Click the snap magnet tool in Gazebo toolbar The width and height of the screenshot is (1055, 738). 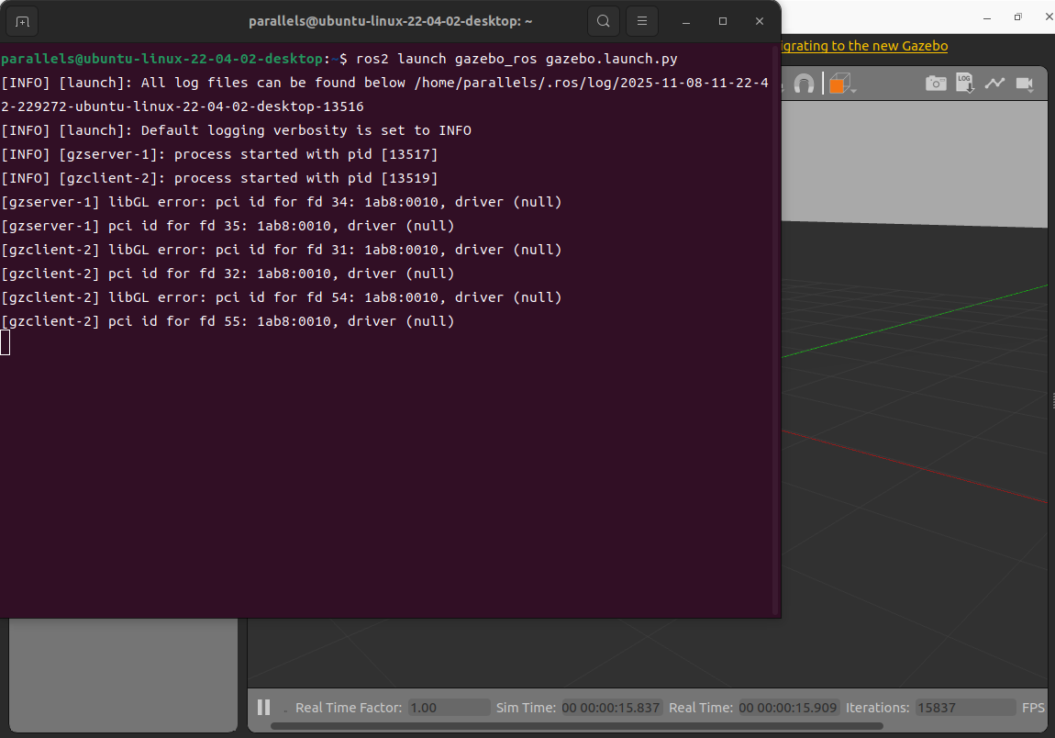point(804,84)
